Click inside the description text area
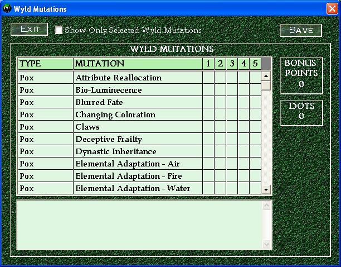341x267 pixels. (139, 225)
